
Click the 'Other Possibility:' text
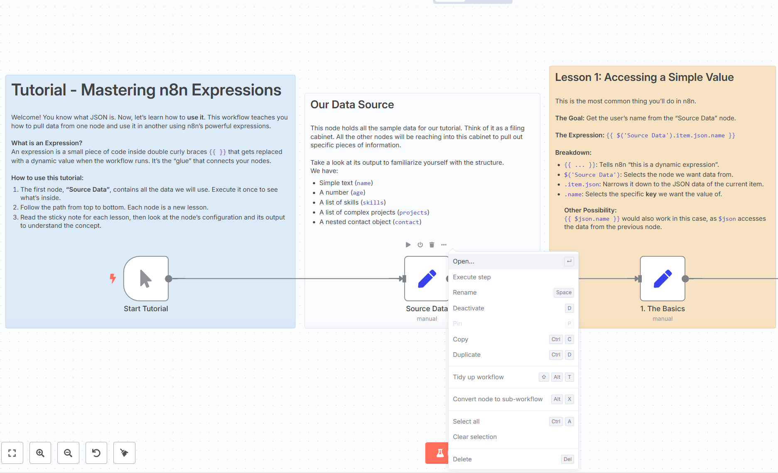590,210
